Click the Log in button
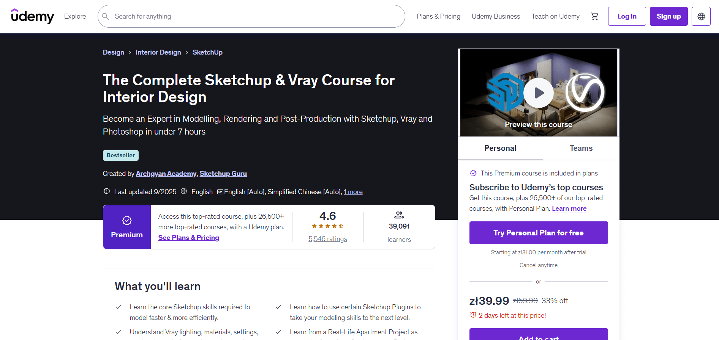 627,16
